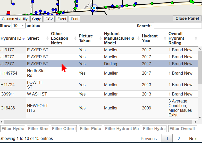Export table as CSV
Screen dimensions: 202x143
[x=49, y=19]
